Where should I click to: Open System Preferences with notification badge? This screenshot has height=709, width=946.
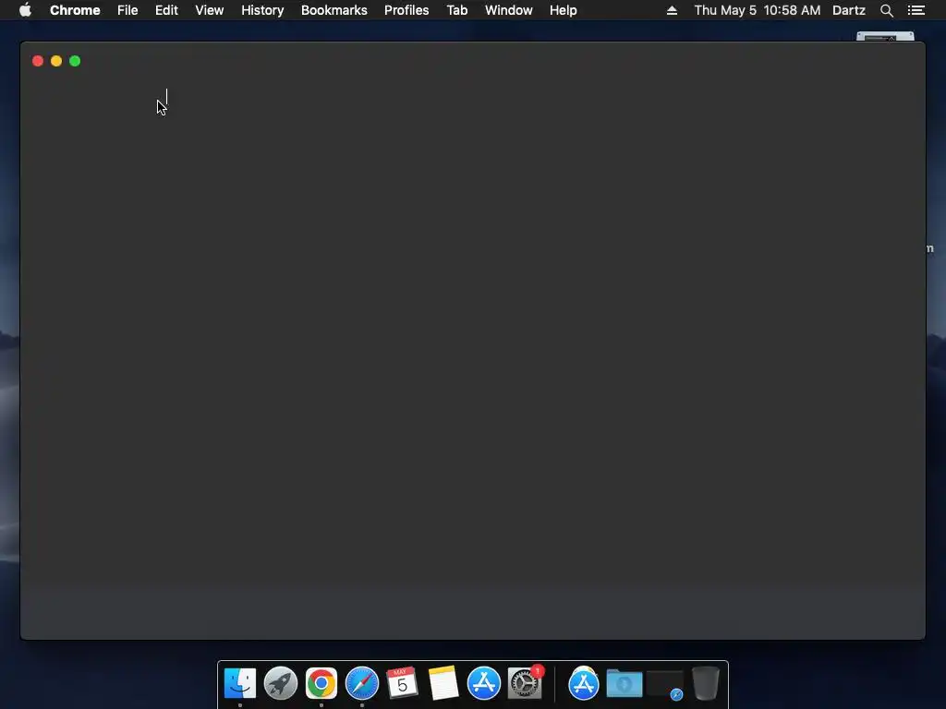(x=525, y=683)
